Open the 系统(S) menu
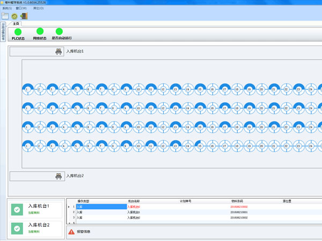This screenshot has height=241, width=322. pos(7,8)
